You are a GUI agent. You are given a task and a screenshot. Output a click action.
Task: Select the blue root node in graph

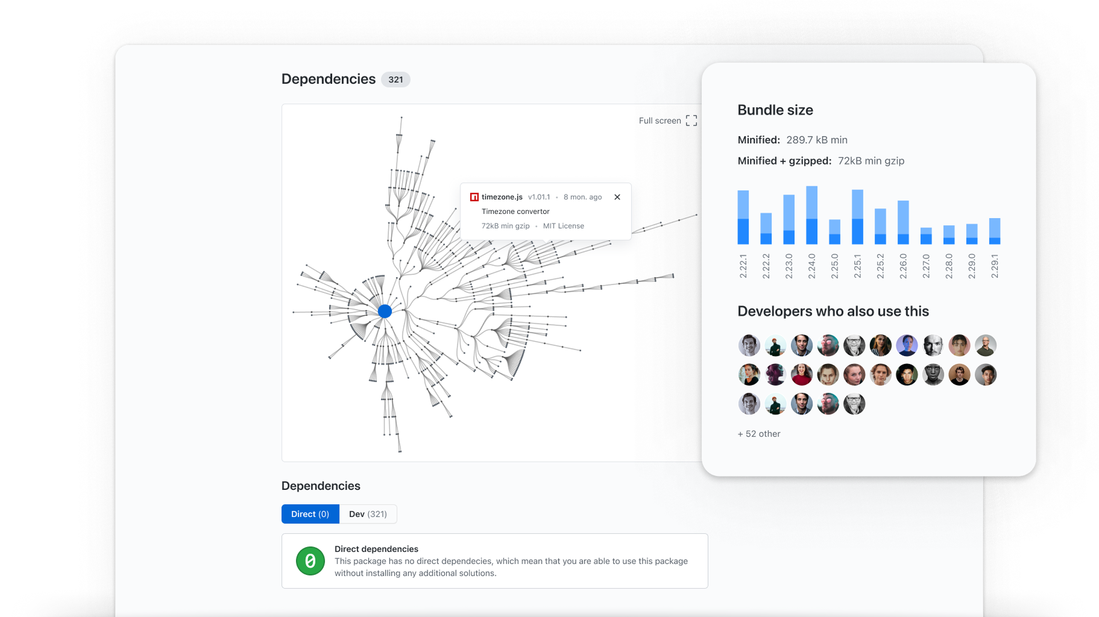385,311
